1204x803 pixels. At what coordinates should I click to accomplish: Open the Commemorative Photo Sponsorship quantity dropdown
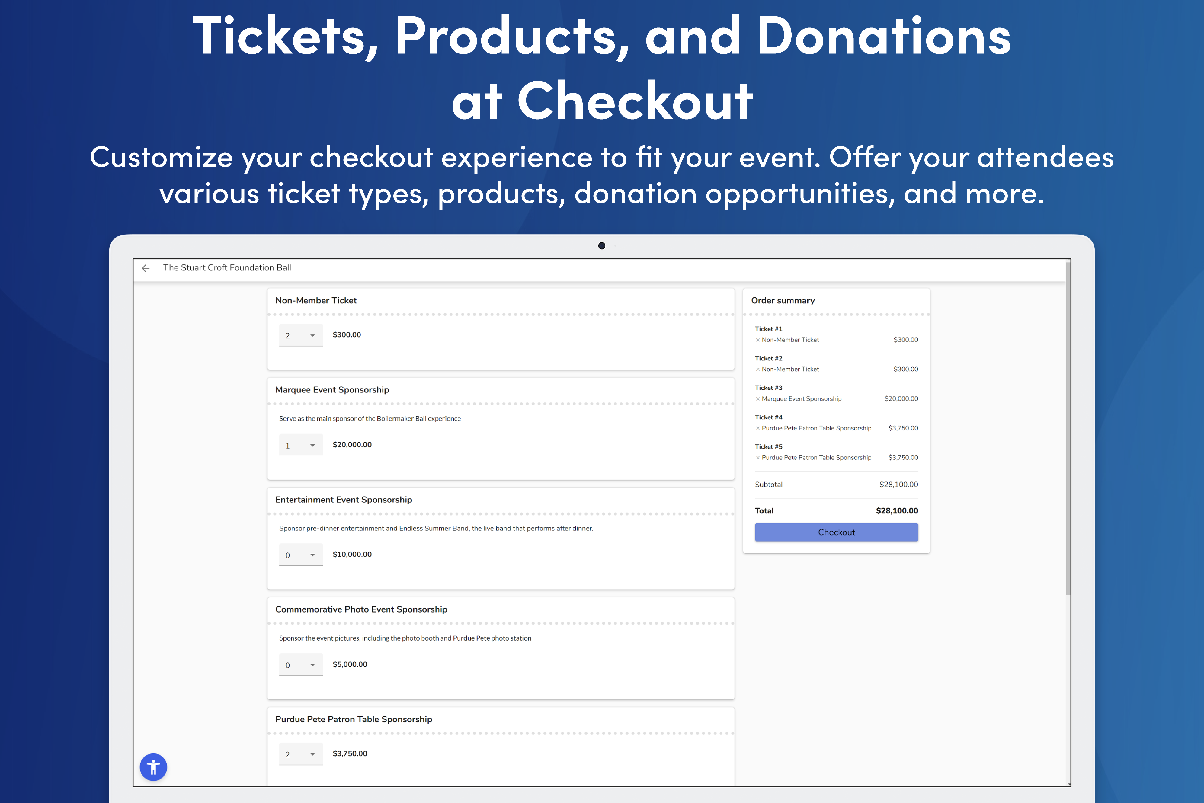(x=301, y=664)
